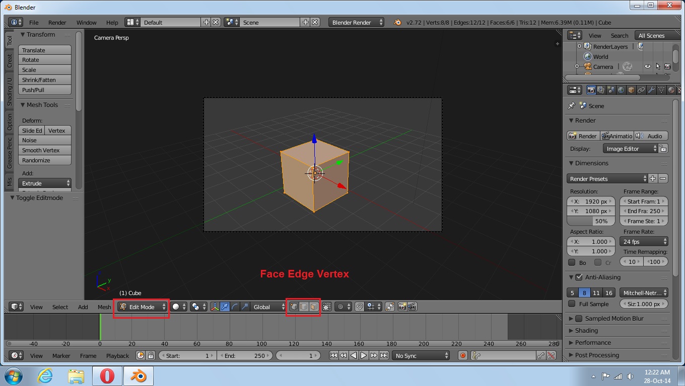
Task: Open the Global orientation dropdown
Action: tap(268, 307)
